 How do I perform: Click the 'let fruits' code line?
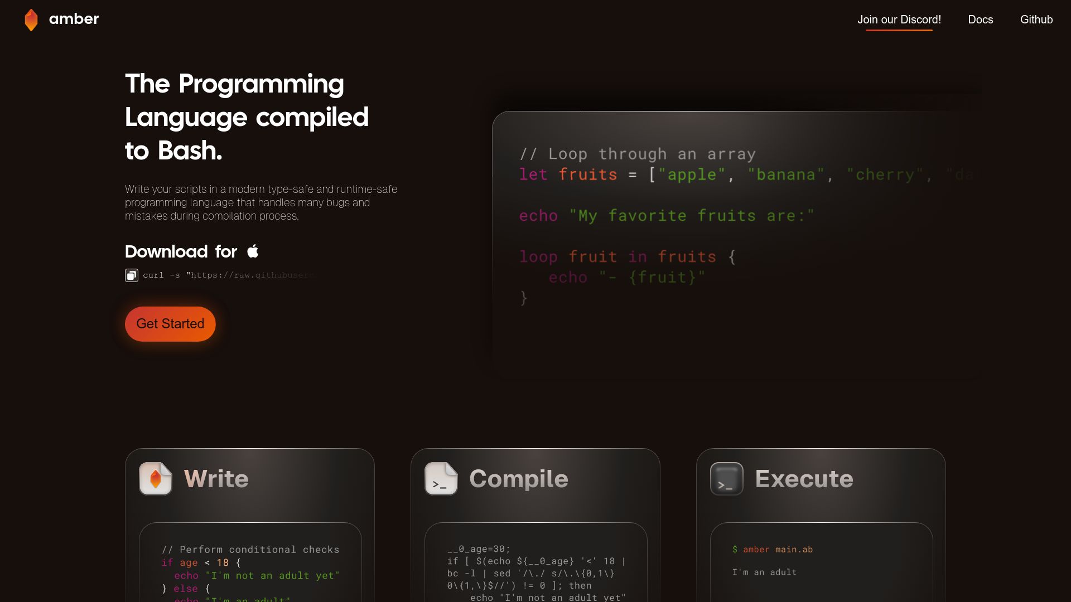pos(747,174)
